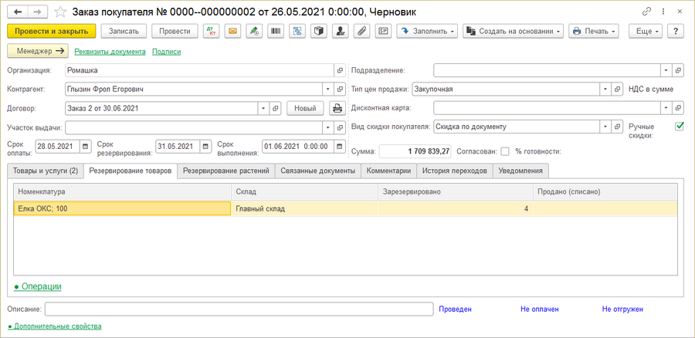This screenshot has width=695, height=338.
Task: Expand the Договор dropdown
Action: click(264, 108)
